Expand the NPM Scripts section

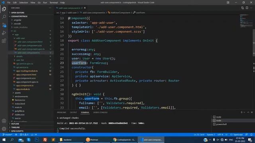31,131
